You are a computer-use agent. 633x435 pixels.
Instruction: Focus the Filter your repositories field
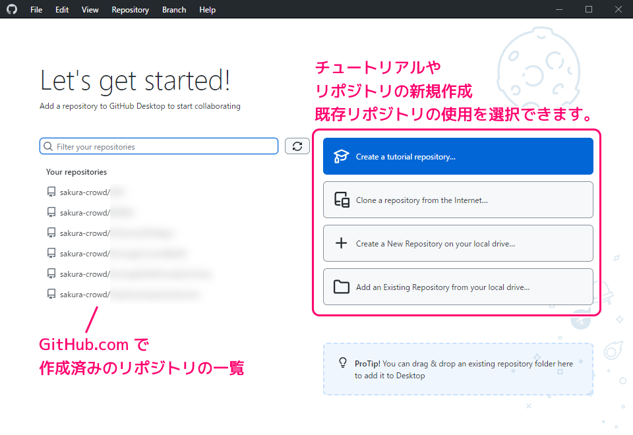click(159, 146)
